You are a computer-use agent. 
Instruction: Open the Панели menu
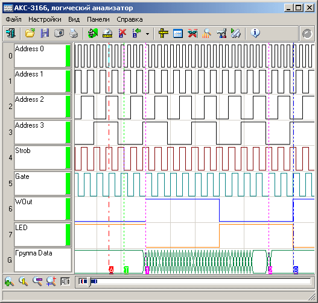click(98, 19)
